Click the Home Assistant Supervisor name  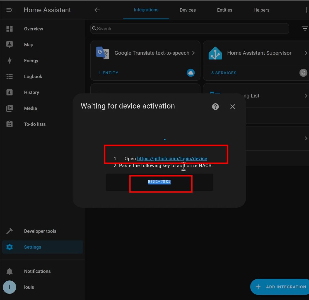tap(259, 53)
